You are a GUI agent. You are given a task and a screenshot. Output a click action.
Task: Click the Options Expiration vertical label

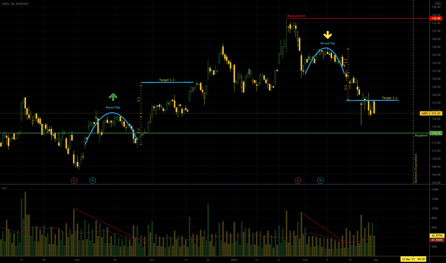click(x=416, y=168)
